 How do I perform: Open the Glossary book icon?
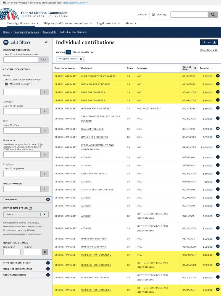(x=153, y=15)
